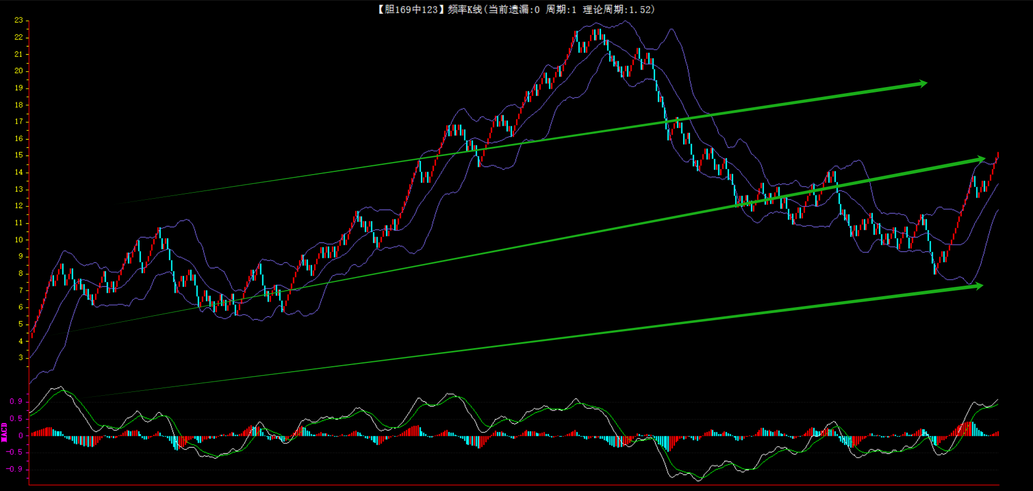Click the magenta MACD label on left edge
This screenshot has height=491, width=1033.
coord(4,432)
